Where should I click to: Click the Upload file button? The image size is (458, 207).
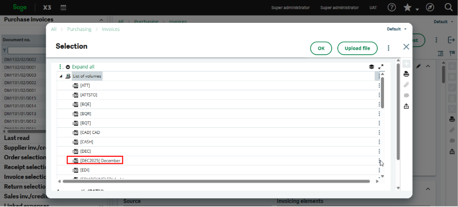(x=357, y=48)
